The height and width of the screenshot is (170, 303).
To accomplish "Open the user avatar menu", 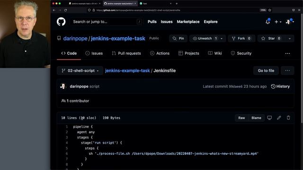I will (x=290, y=22).
